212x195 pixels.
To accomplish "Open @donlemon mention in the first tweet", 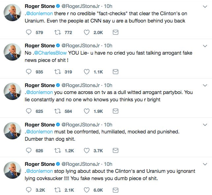I will (x=39, y=14).
